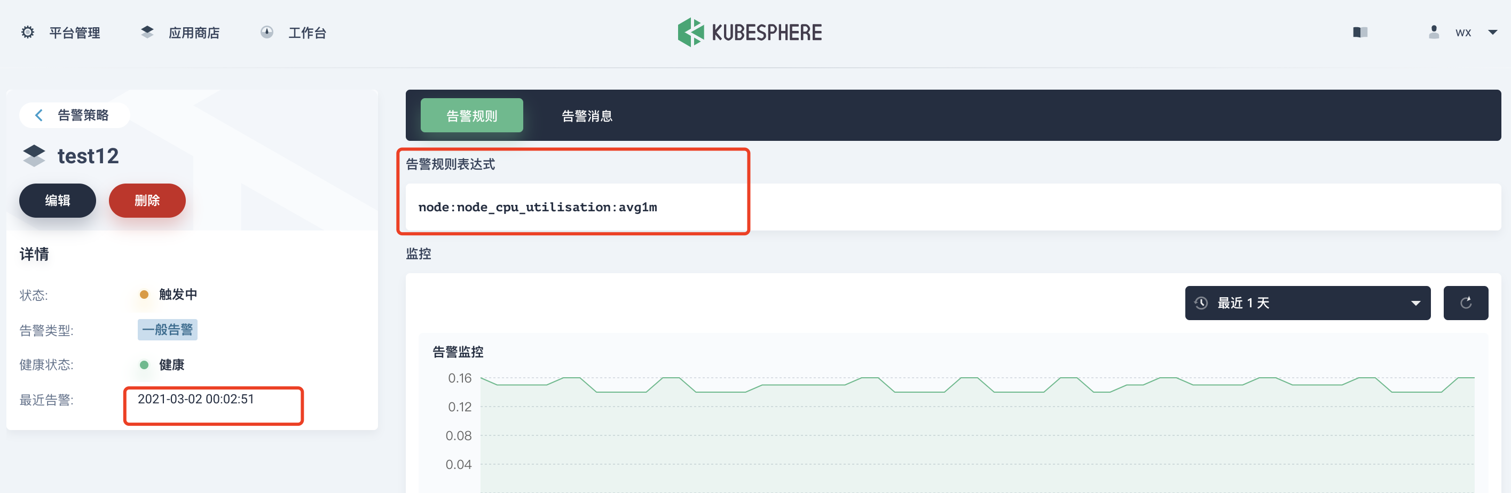
Task: Click the test12 policy layers icon
Action: point(34,155)
